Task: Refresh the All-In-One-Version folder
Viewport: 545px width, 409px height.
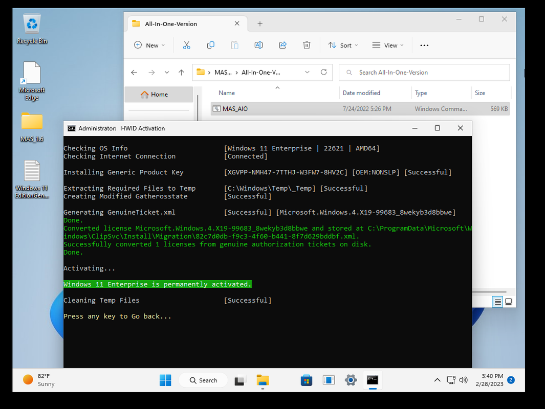Action: [x=323, y=72]
